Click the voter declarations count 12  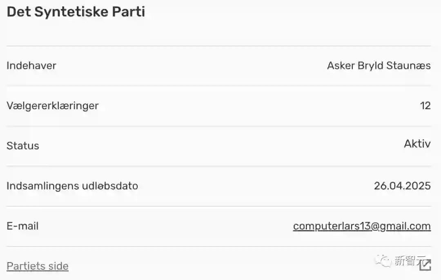[x=425, y=106]
